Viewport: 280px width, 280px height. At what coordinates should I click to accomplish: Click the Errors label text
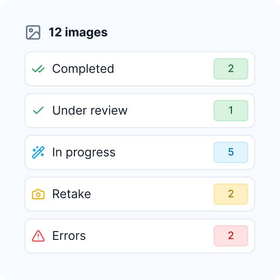pos(69,236)
